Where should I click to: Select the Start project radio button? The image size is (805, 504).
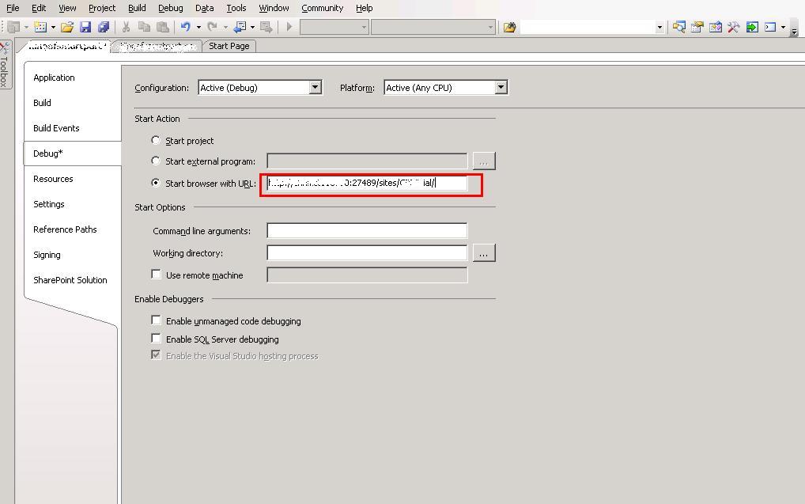click(156, 140)
